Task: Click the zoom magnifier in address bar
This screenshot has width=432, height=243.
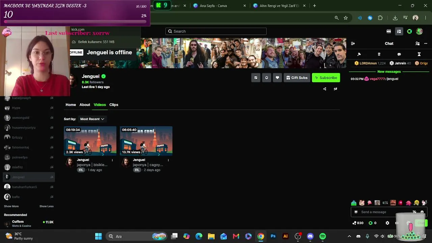Action: 336,18
